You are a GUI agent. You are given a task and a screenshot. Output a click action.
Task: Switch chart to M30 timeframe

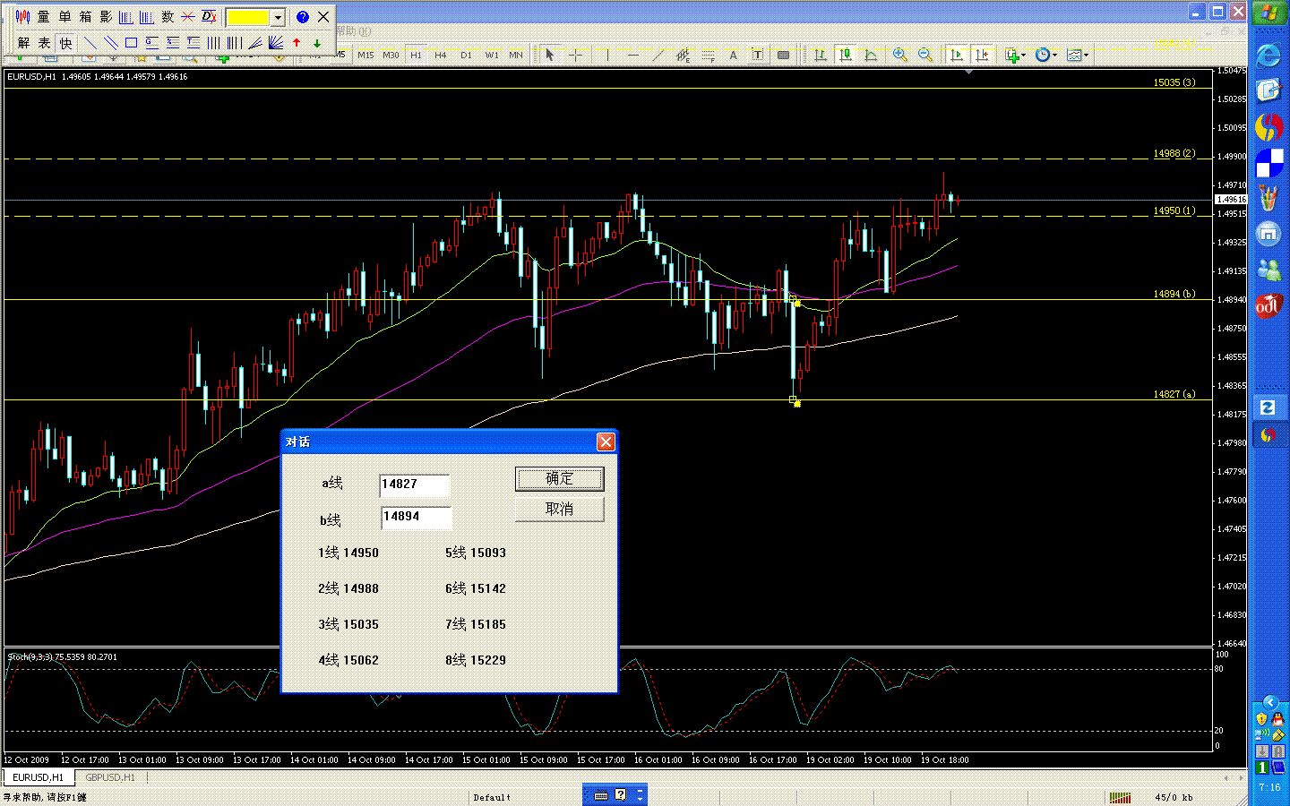coord(391,55)
